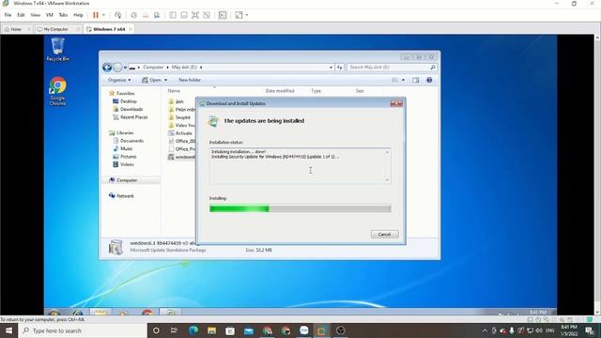Click the Unity mode icon in VMware toolbar
This screenshot has width=601, height=338.
pyautogui.click(x=207, y=15)
